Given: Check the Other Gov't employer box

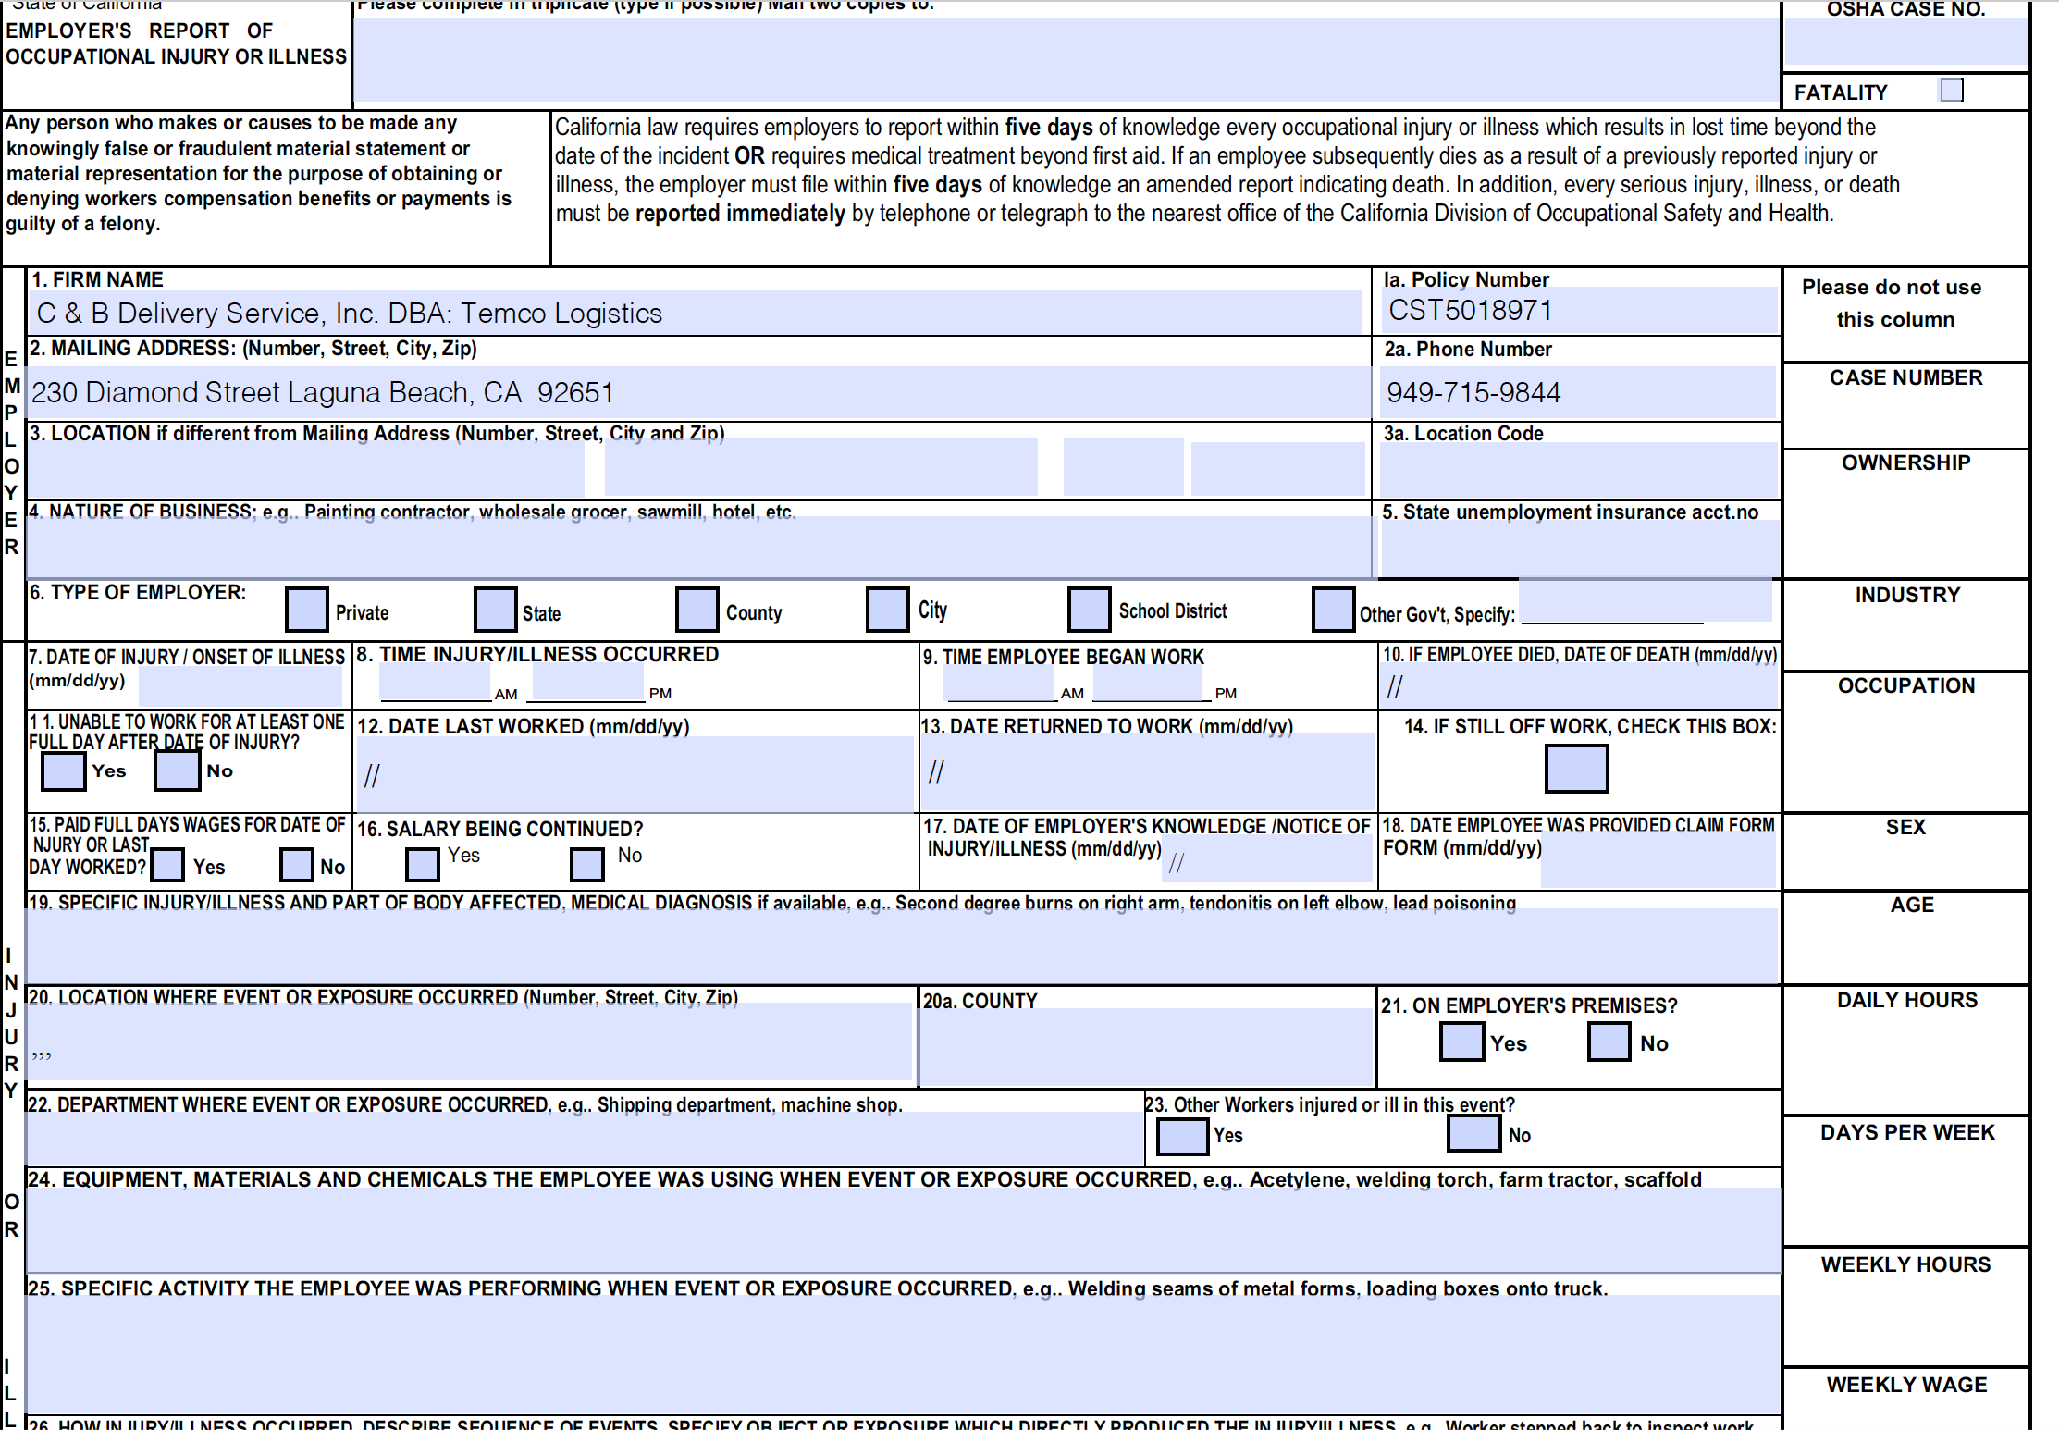Looking at the screenshot, I should coord(1334,610).
